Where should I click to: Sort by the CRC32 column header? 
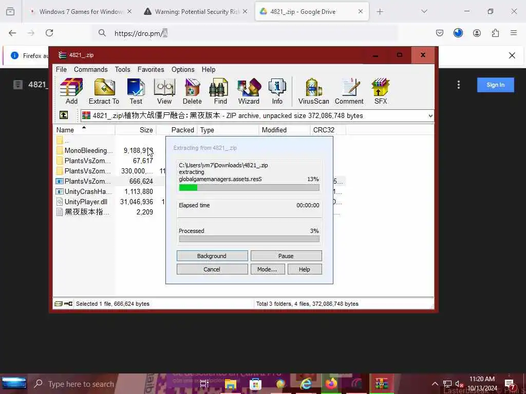(328, 130)
